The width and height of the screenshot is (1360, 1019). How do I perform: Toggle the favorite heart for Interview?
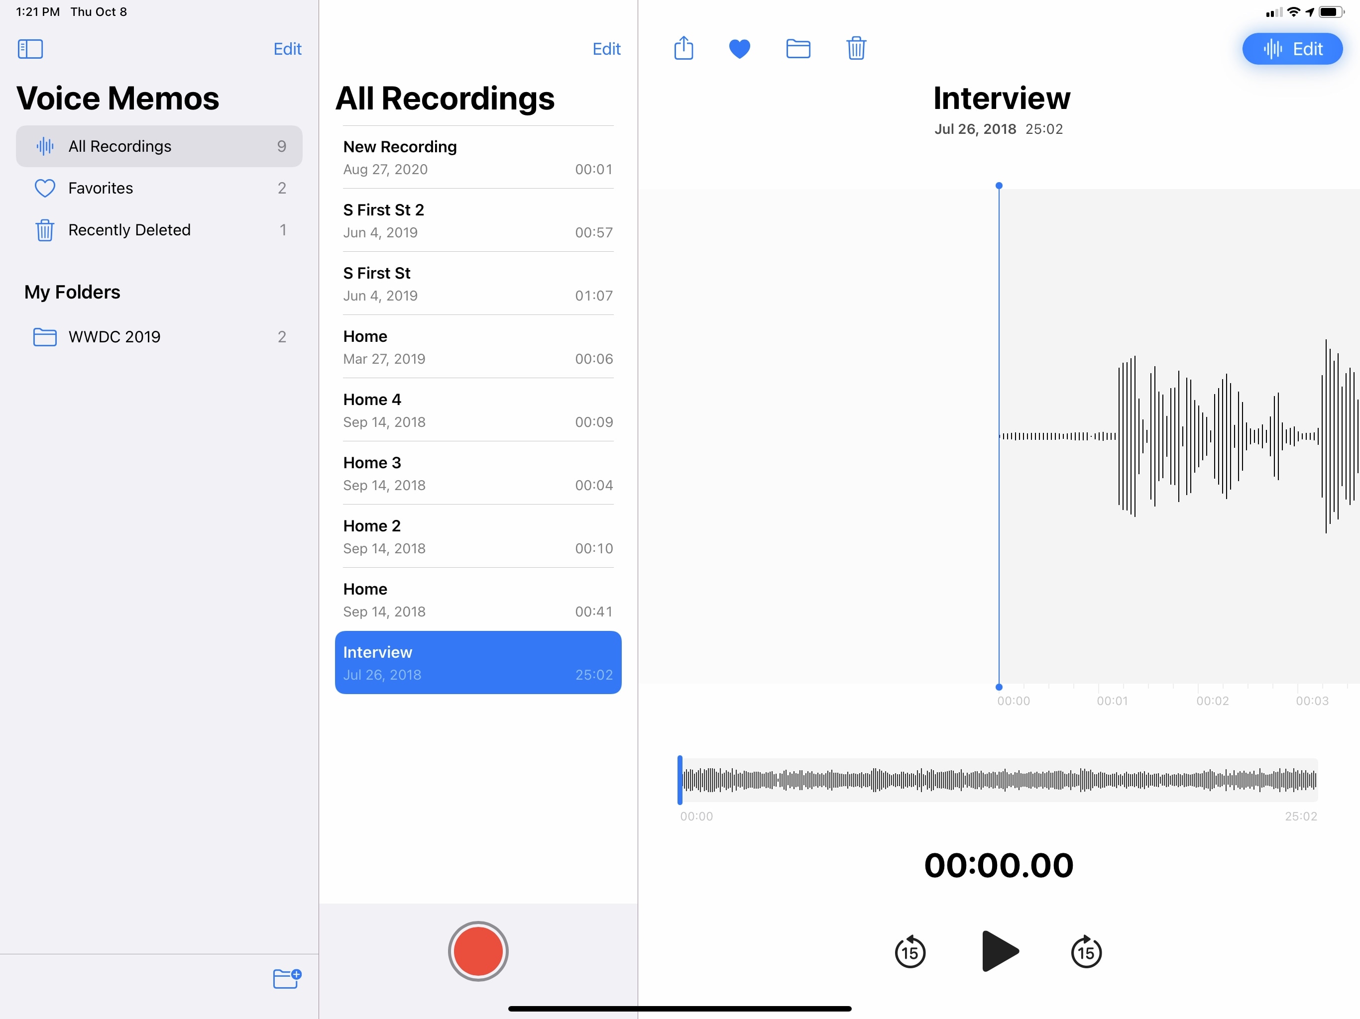[739, 49]
